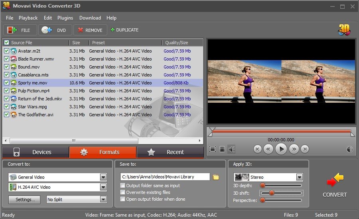Viewport: 359px width, 219px height.
Task: Click the Star Wars.mpg file type icon
Action: (x=14, y=107)
